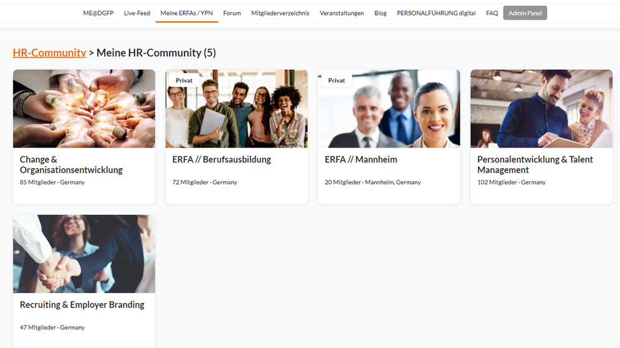Click the Recruiting & Employer Branding handshake image
Image resolution: width=620 pixels, height=348 pixels.
[84, 253]
